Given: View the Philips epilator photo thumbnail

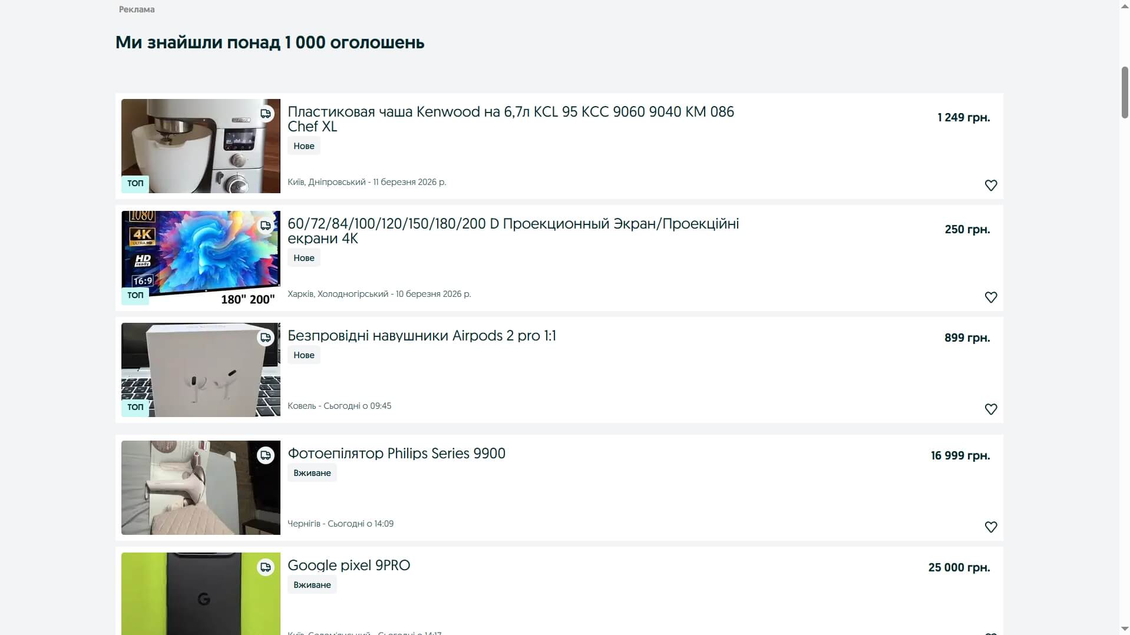Looking at the screenshot, I should point(200,488).
